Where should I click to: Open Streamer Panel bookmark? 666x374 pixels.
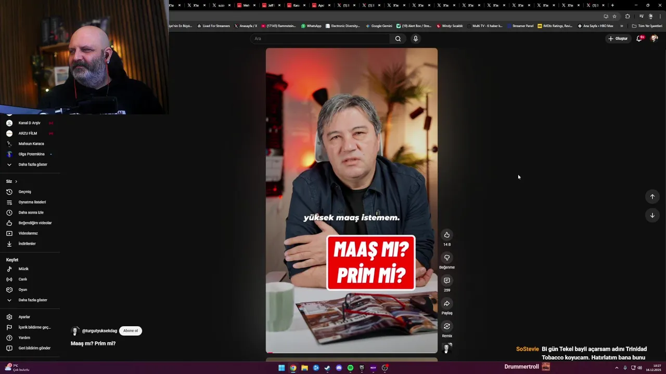tap(520, 25)
